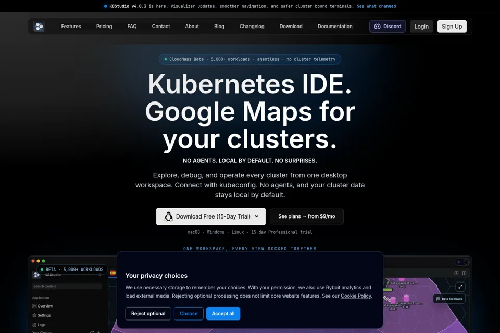Open the Contact page

click(161, 27)
